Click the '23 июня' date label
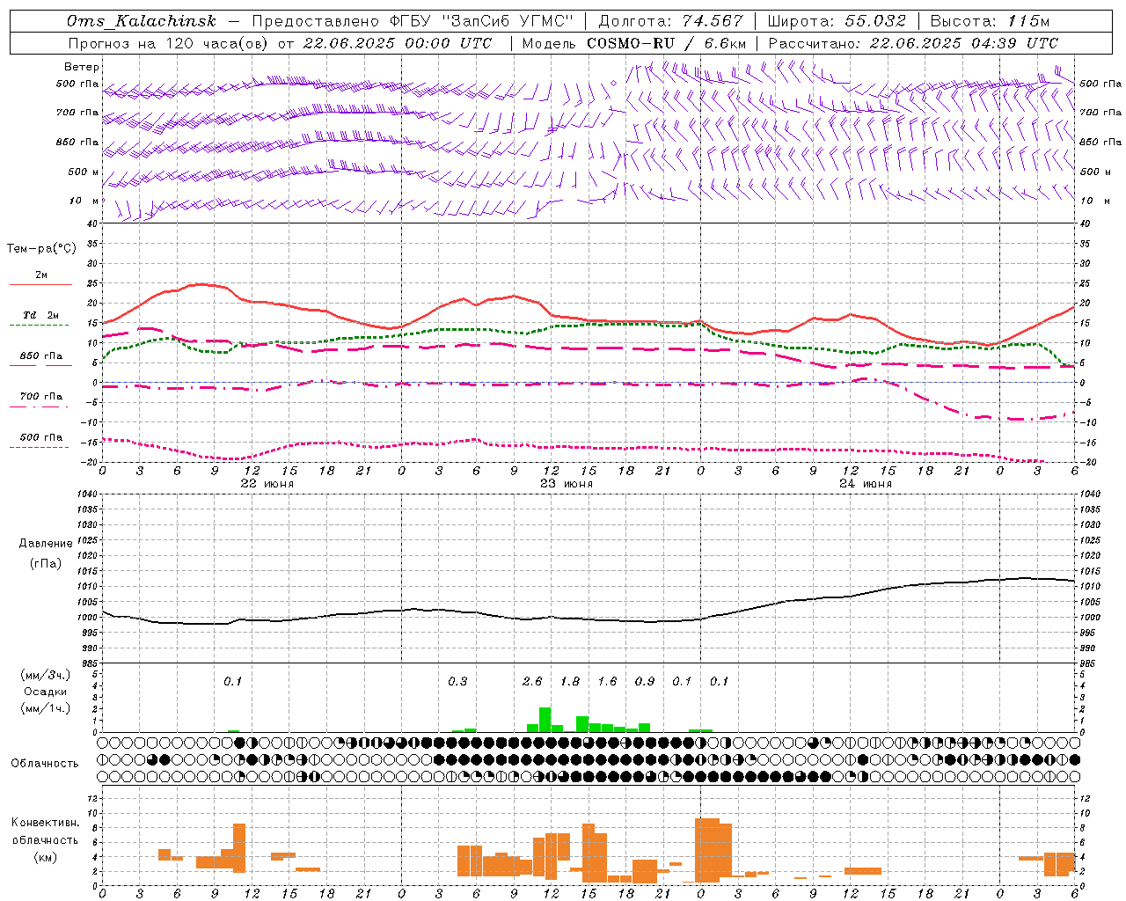The height and width of the screenshot is (901, 1126). point(567,484)
